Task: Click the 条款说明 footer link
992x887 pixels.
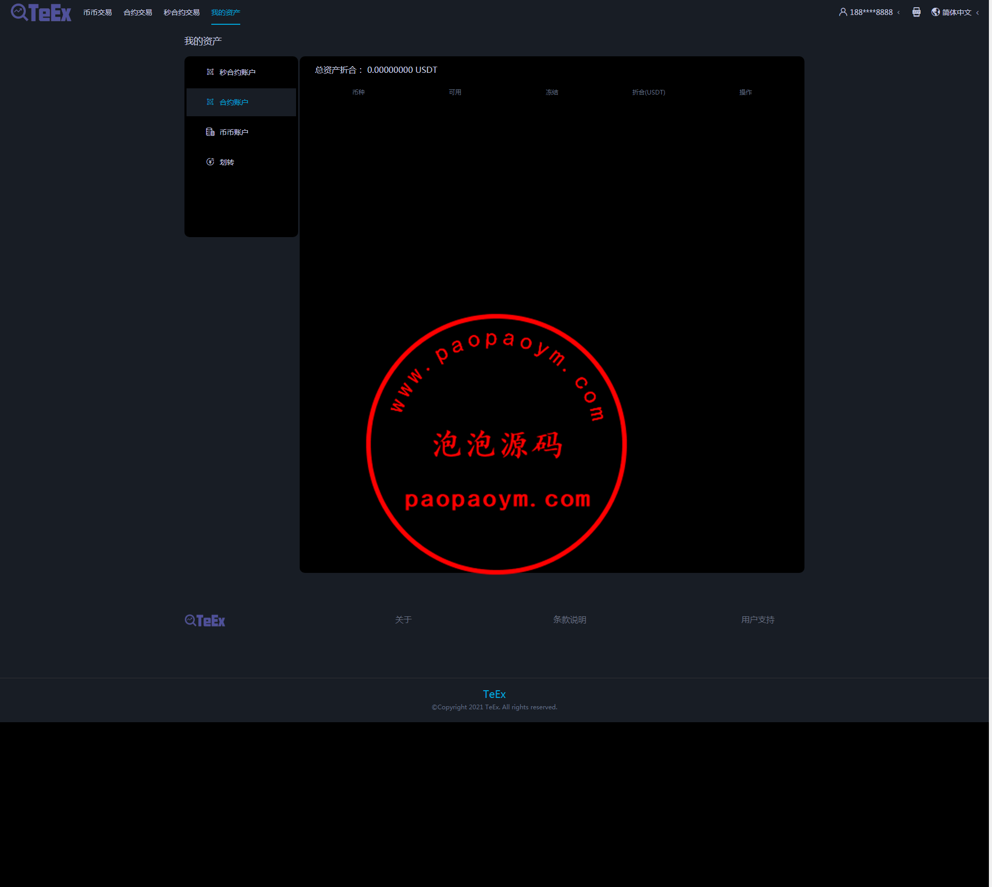Action: [x=569, y=619]
